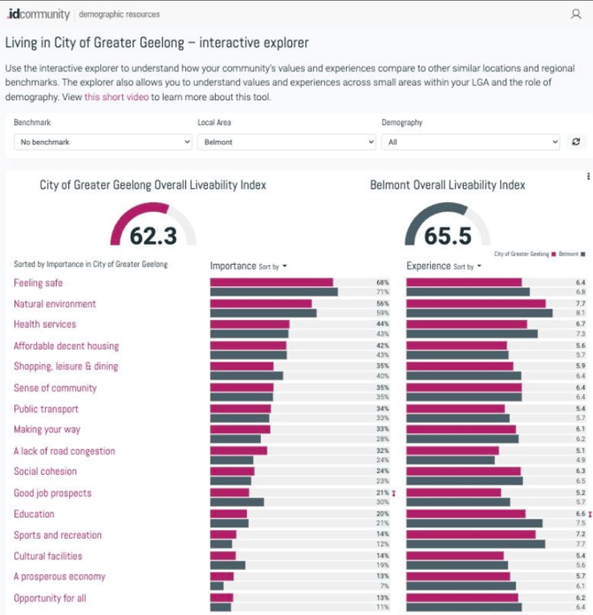Click the Benchmark field label
The image size is (593, 615).
pyautogui.click(x=32, y=122)
